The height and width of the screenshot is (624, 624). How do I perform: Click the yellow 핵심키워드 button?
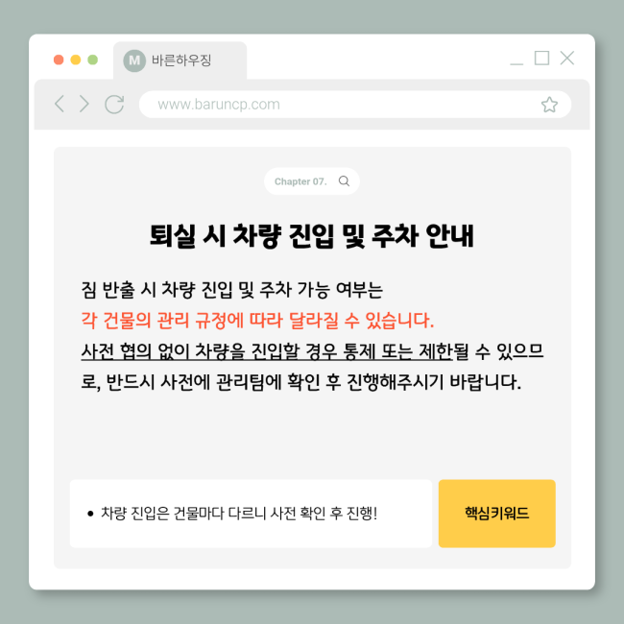[x=496, y=514]
